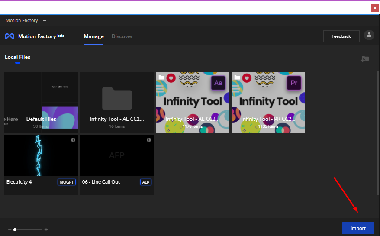The width and height of the screenshot is (380, 236).
Task: Open the Infinity Tool - AE CC2 16 Items folder
Action: coord(117,102)
